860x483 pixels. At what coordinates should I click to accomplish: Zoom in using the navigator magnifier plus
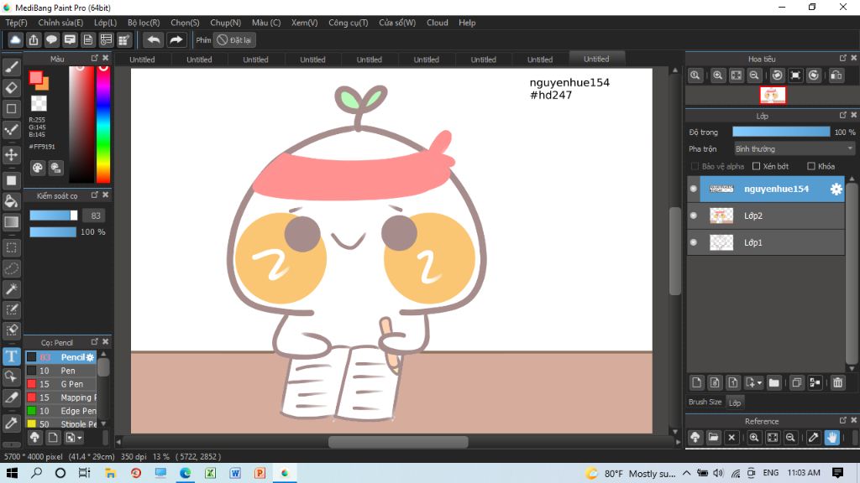click(x=717, y=75)
